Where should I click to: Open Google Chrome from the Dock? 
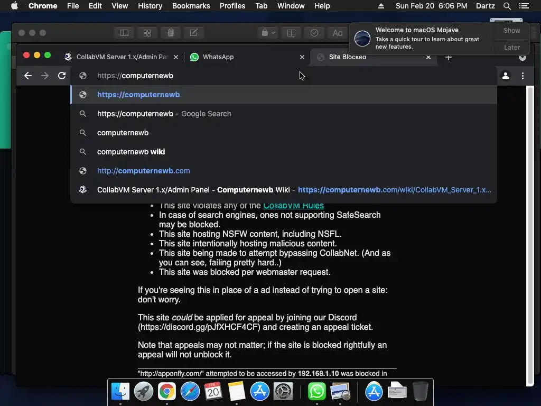click(166, 392)
